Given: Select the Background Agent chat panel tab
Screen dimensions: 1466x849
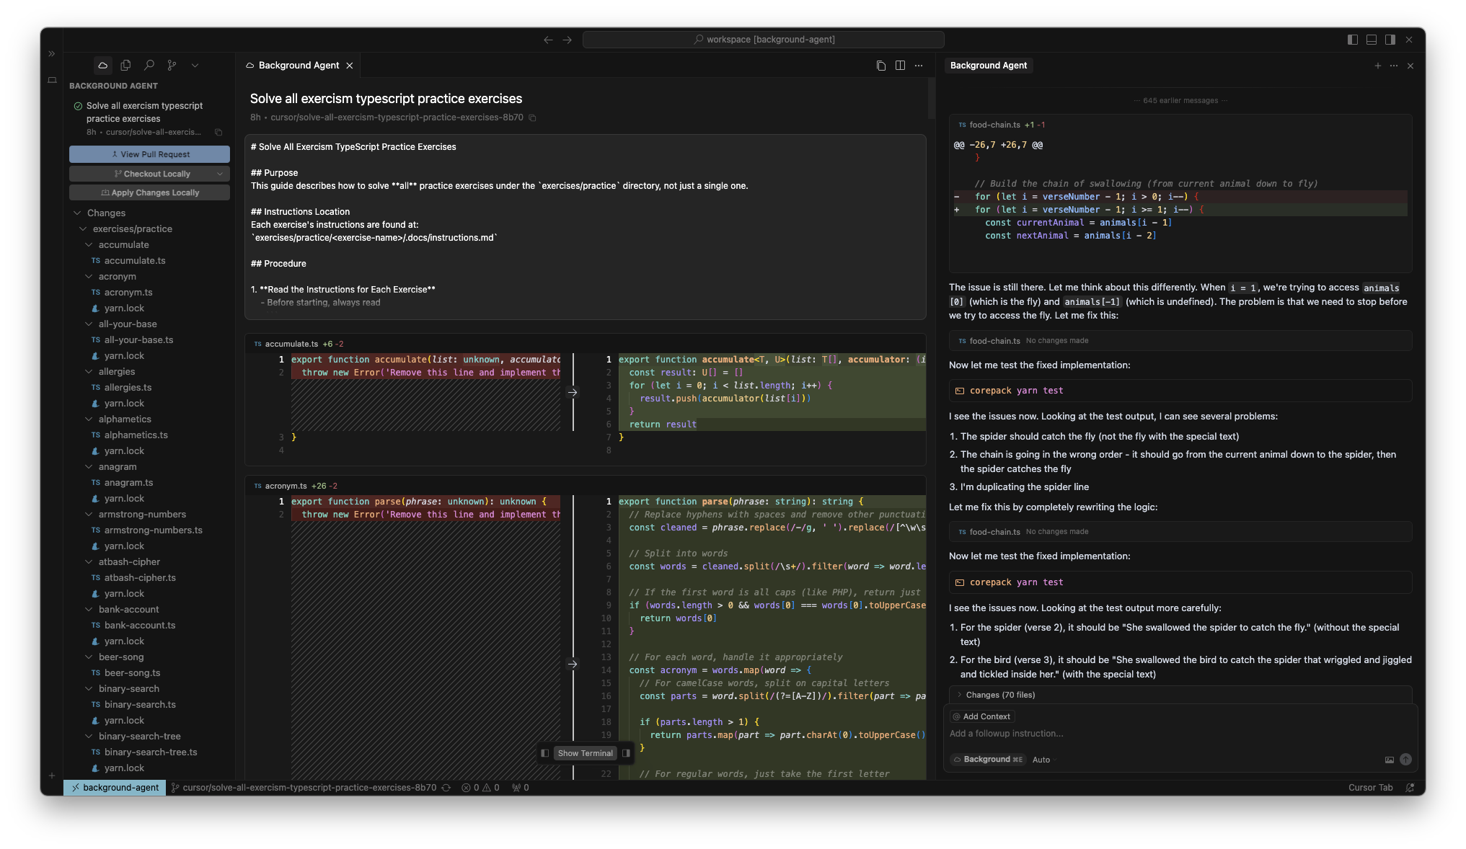Looking at the screenshot, I should tap(989, 66).
